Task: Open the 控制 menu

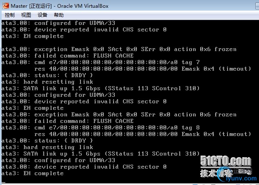Action: pyautogui.click(x=10, y=15)
